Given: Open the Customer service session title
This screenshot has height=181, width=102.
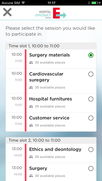Looking at the screenshot, I should 49,118.
